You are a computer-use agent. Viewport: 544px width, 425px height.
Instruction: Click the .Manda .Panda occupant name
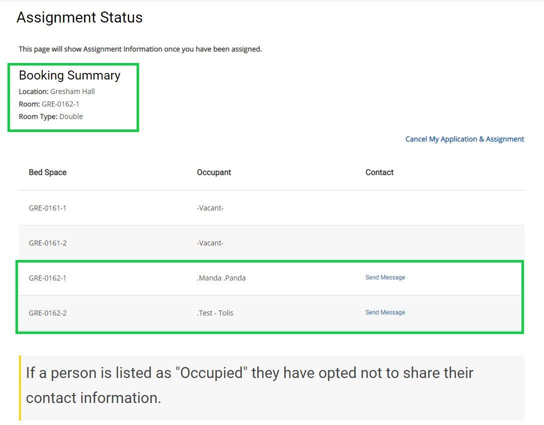221,278
